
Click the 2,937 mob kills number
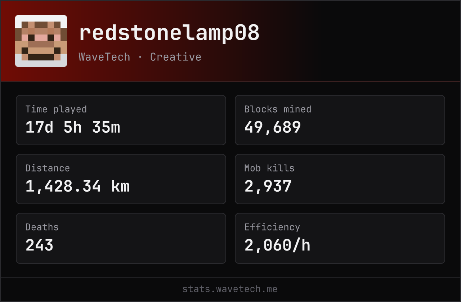coord(268,186)
